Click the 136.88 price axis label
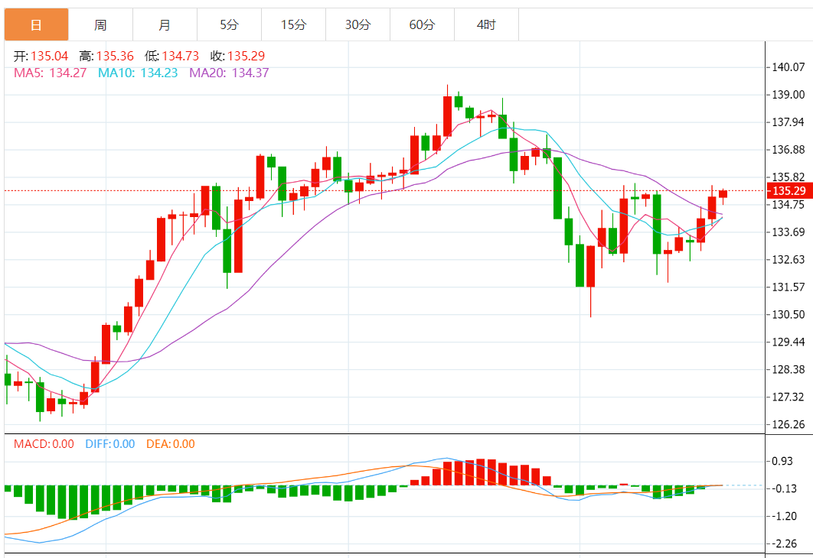 (x=788, y=150)
